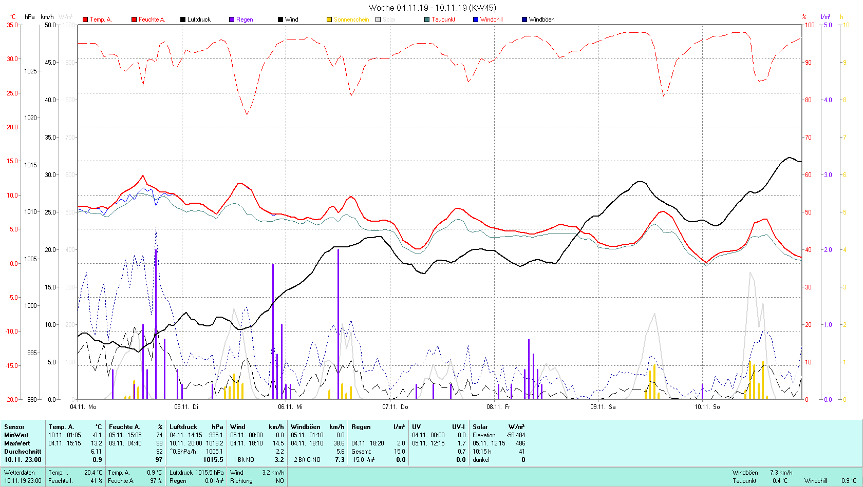Click the '08.11. Fr' date axis label
The image size is (863, 487).
pos(498,407)
